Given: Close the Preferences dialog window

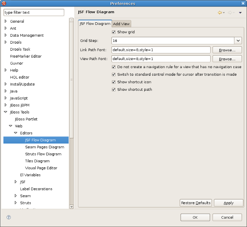Looking at the screenshot, I should pos(243,3).
